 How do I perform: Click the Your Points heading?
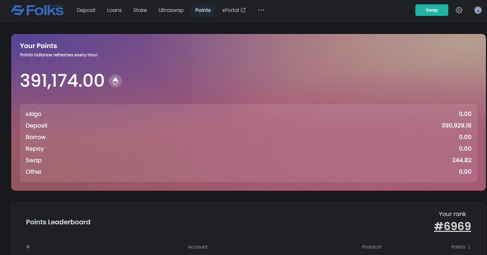tap(39, 46)
